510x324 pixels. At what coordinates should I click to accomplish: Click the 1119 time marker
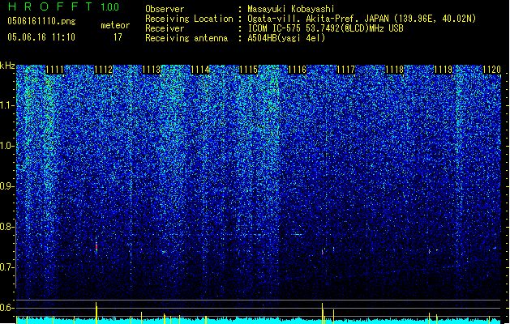tap(444, 70)
